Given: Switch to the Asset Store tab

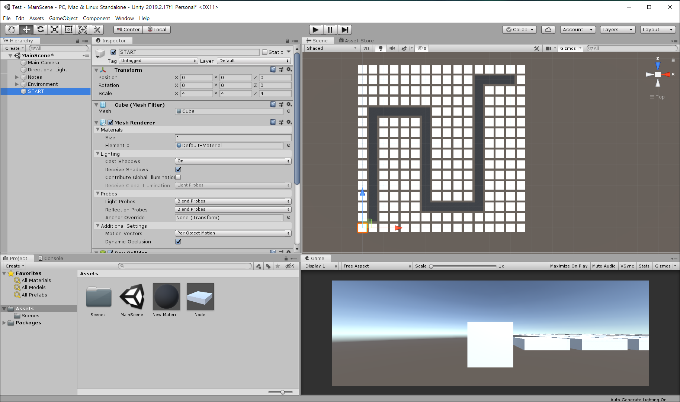Looking at the screenshot, I should click(x=356, y=40).
